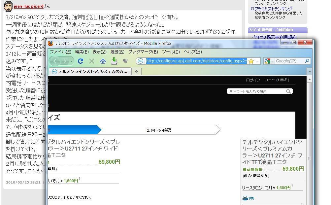Select step 2. 内容の確認
This screenshot has height=205, width=331.
point(159,130)
